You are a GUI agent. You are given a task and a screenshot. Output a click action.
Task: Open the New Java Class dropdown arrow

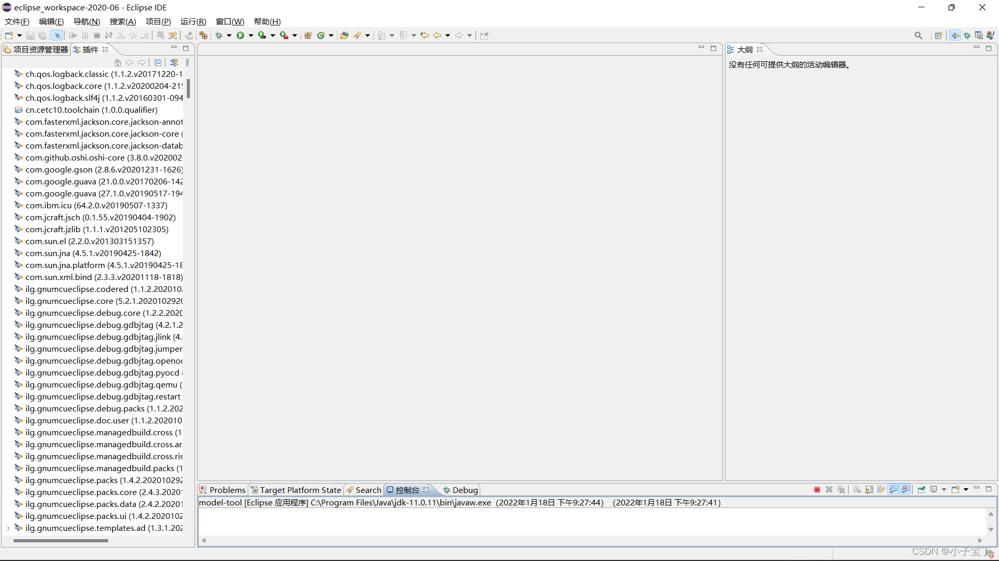coord(331,35)
